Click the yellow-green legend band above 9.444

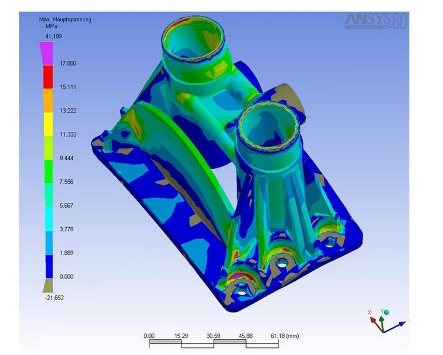[x=48, y=148]
